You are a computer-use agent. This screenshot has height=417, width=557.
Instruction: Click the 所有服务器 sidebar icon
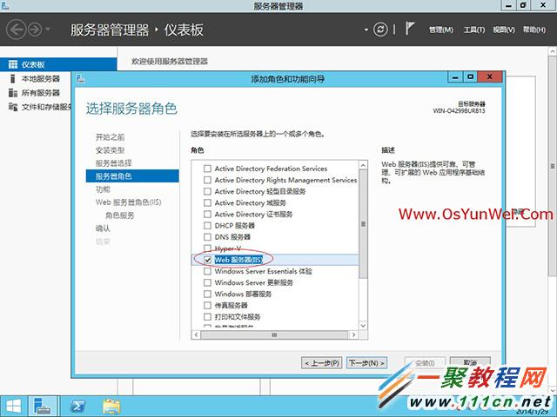coord(13,93)
